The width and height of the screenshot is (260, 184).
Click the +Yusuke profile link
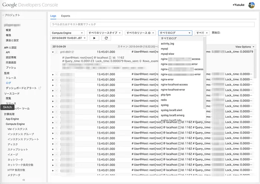238,5
